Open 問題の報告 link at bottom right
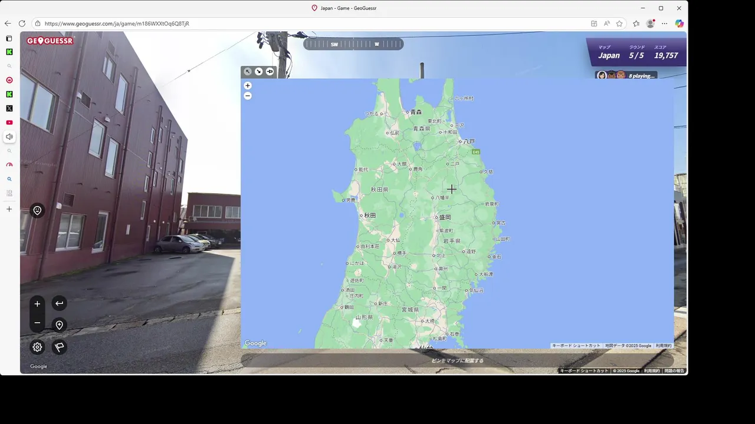The width and height of the screenshot is (755, 424). pos(674,371)
